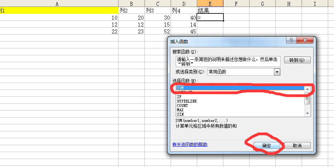Click the cell with value 22
This screenshot has width=334, height=167.
tap(59, 31)
